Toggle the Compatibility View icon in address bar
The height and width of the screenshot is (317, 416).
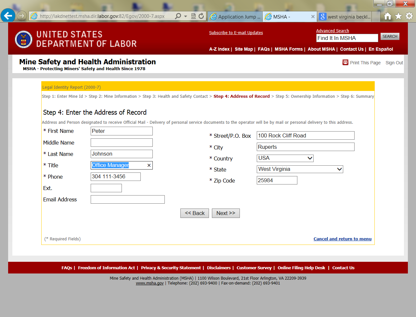[x=193, y=16]
